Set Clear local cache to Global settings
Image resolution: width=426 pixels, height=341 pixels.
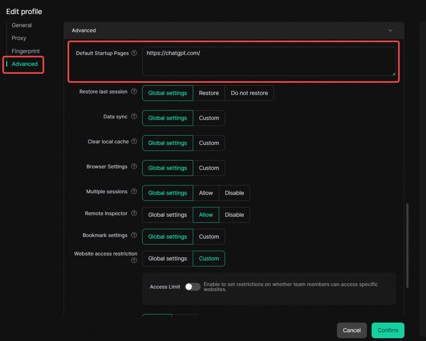point(168,143)
